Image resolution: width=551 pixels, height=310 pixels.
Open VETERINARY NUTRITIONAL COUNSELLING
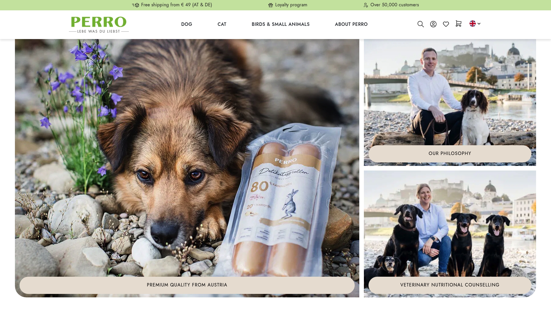[449, 285]
